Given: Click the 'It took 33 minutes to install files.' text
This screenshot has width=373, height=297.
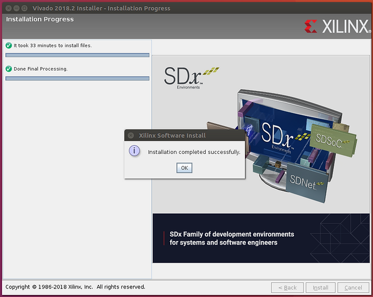Looking at the screenshot, I should (52, 45).
